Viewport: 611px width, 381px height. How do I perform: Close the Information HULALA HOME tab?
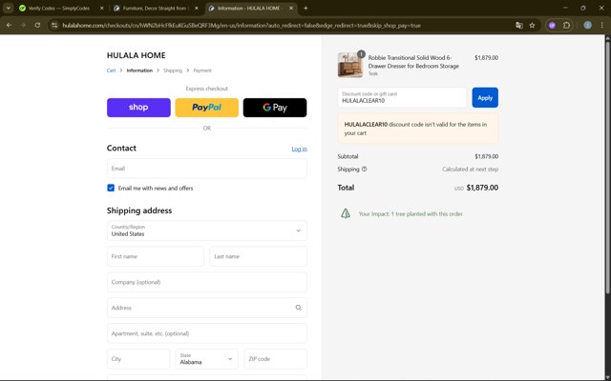pyautogui.click(x=290, y=8)
